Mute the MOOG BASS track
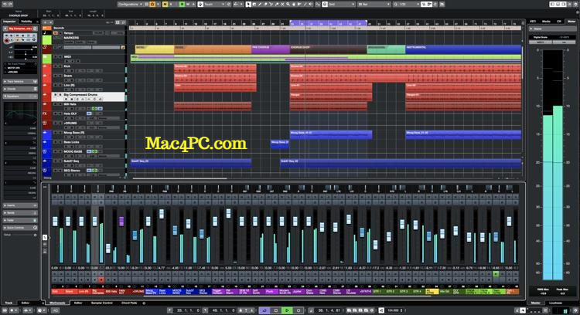 click(56, 151)
